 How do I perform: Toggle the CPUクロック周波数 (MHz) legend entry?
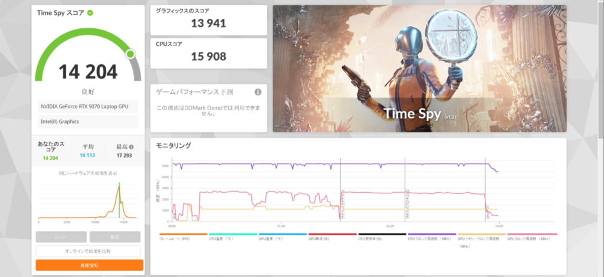click(432, 236)
